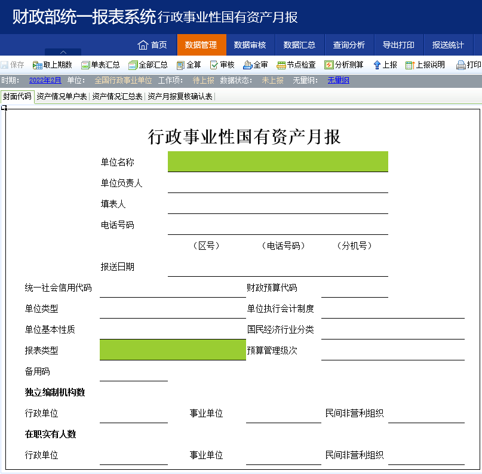Click 事业单位 field under 在职实有人数
Screen dimensions: 482x474
click(x=284, y=455)
